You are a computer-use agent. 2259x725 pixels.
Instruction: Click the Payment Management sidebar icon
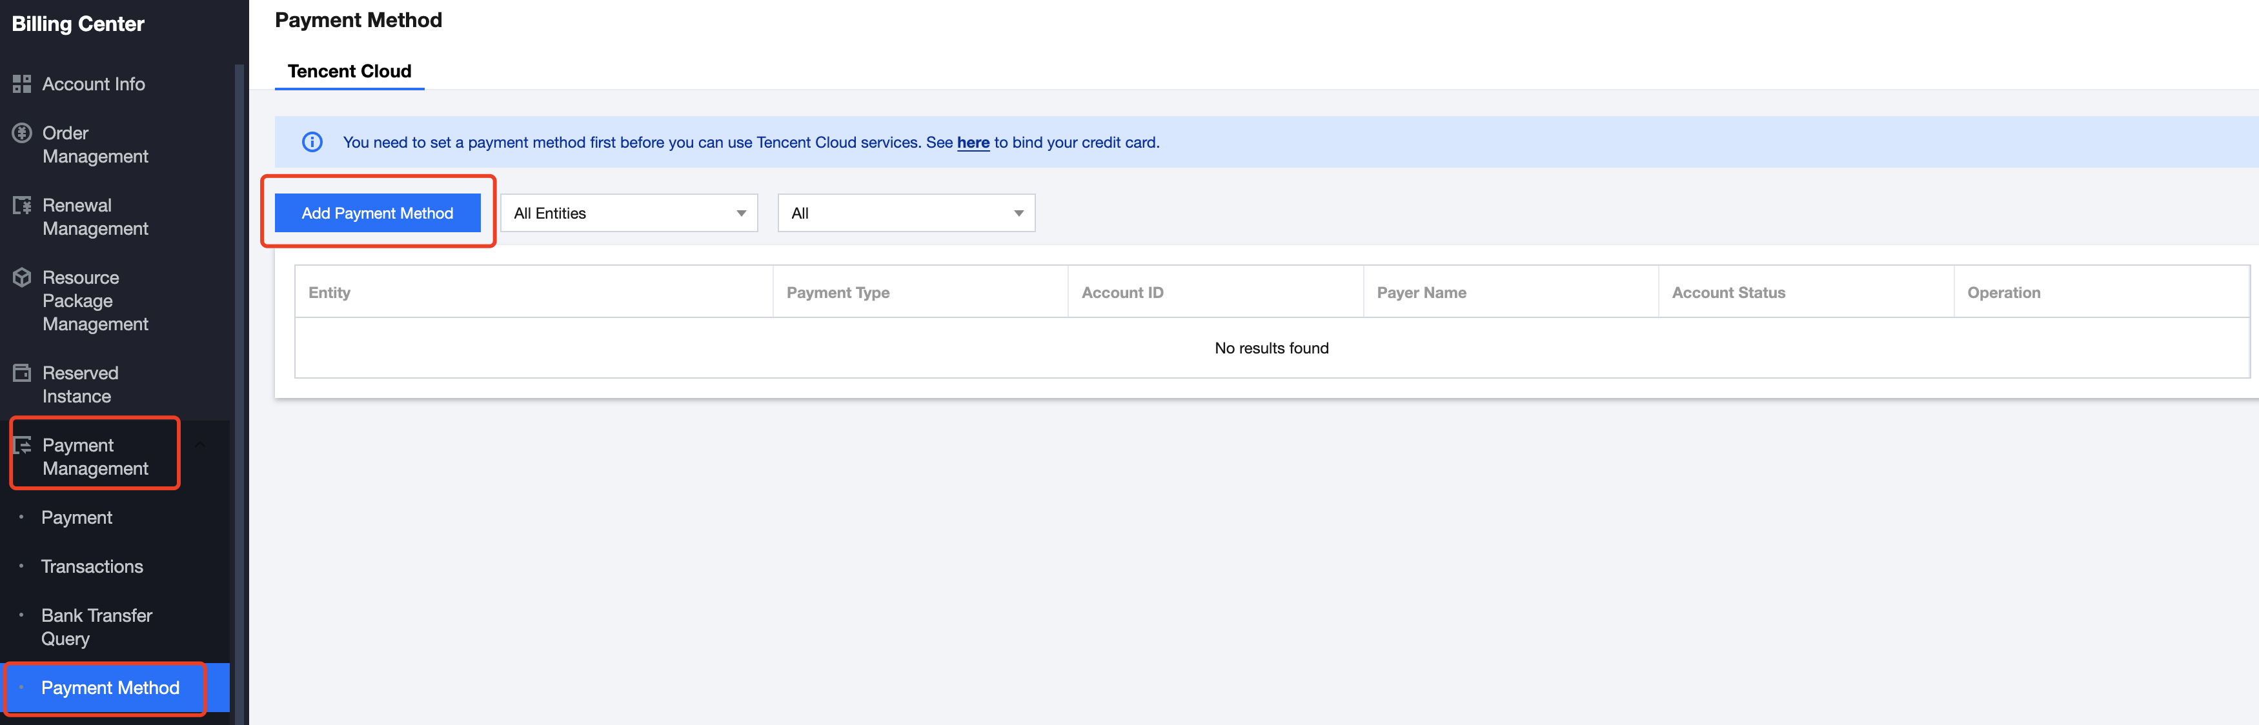coord(22,445)
